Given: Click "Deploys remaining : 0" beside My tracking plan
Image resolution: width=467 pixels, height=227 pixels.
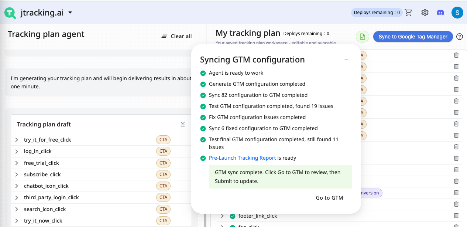Looking at the screenshot, I should point(306,34).
